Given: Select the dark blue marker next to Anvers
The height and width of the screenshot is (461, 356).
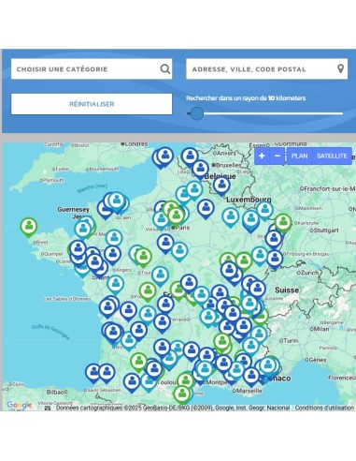Looking at the screenshot, I should [x=190, y=156].
